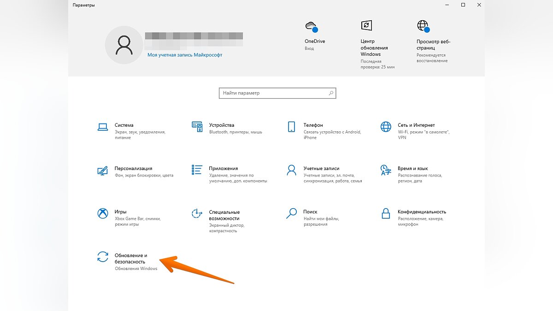Viewport: 553px width, 311px height.
Task: Open the Учетные записи person icon
Action: tap(291, 170)
